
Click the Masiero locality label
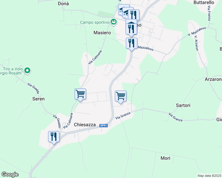coord(102,33)
